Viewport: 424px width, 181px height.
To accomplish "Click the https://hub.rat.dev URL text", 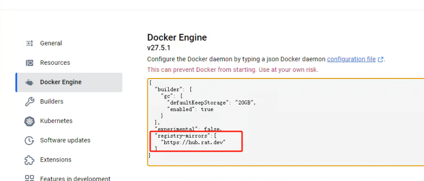I will coord(193,142).
